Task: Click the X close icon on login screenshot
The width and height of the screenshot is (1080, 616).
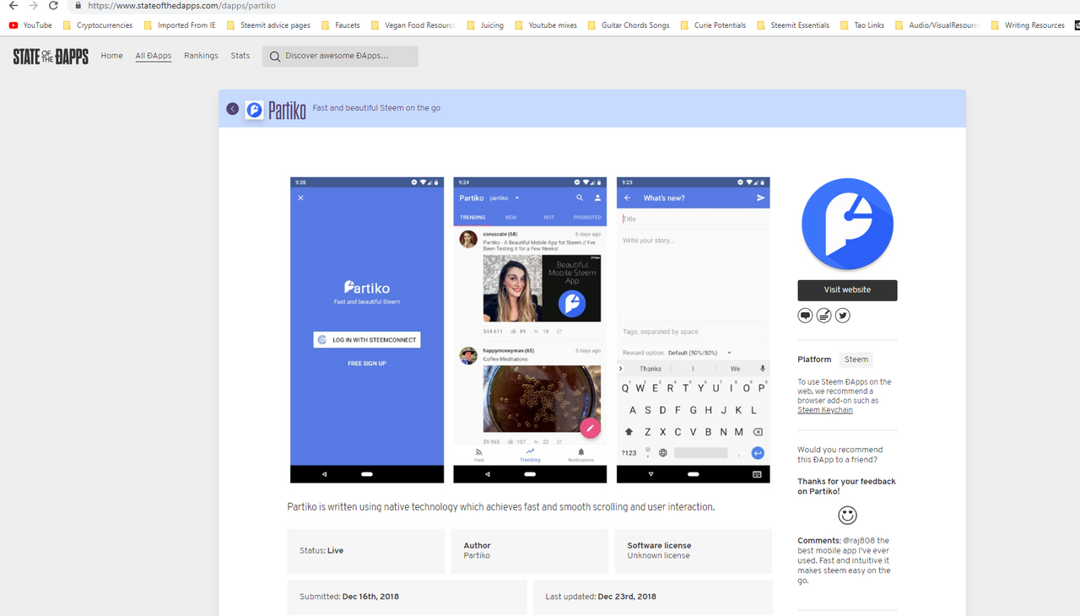Action: click(x=300, y=197)
